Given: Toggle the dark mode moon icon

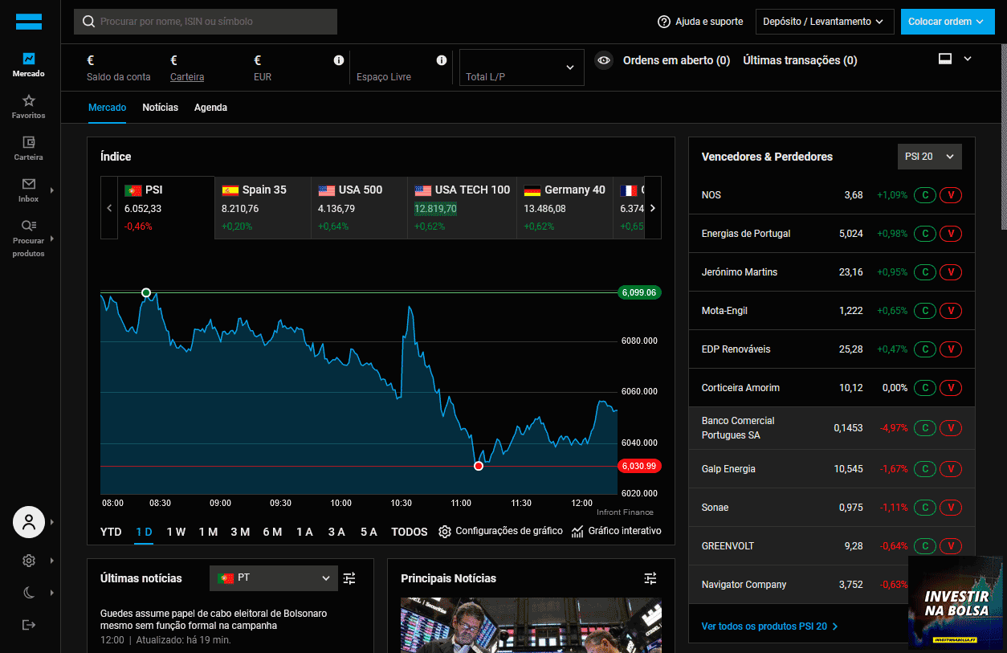Looking at the screenshot, I should point(29,593).
